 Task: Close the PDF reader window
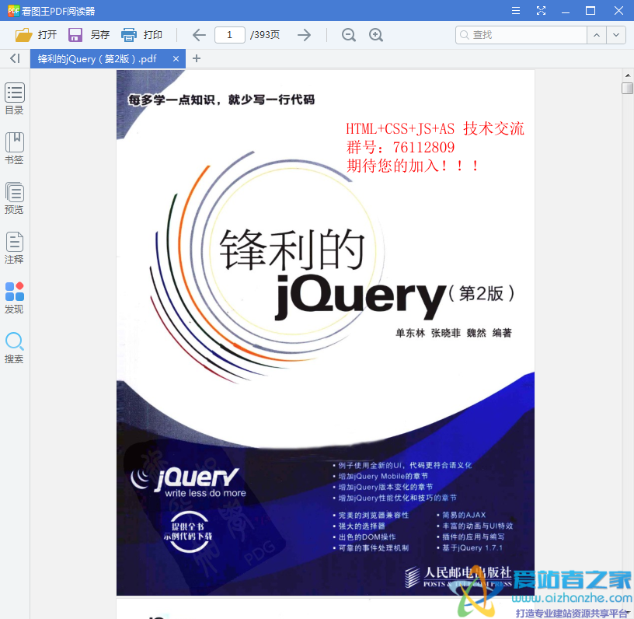618,11
